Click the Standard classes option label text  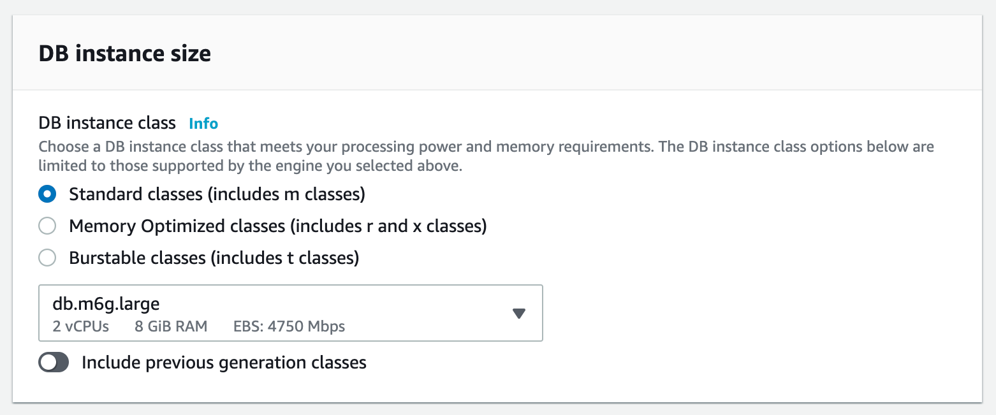[217, 194]
